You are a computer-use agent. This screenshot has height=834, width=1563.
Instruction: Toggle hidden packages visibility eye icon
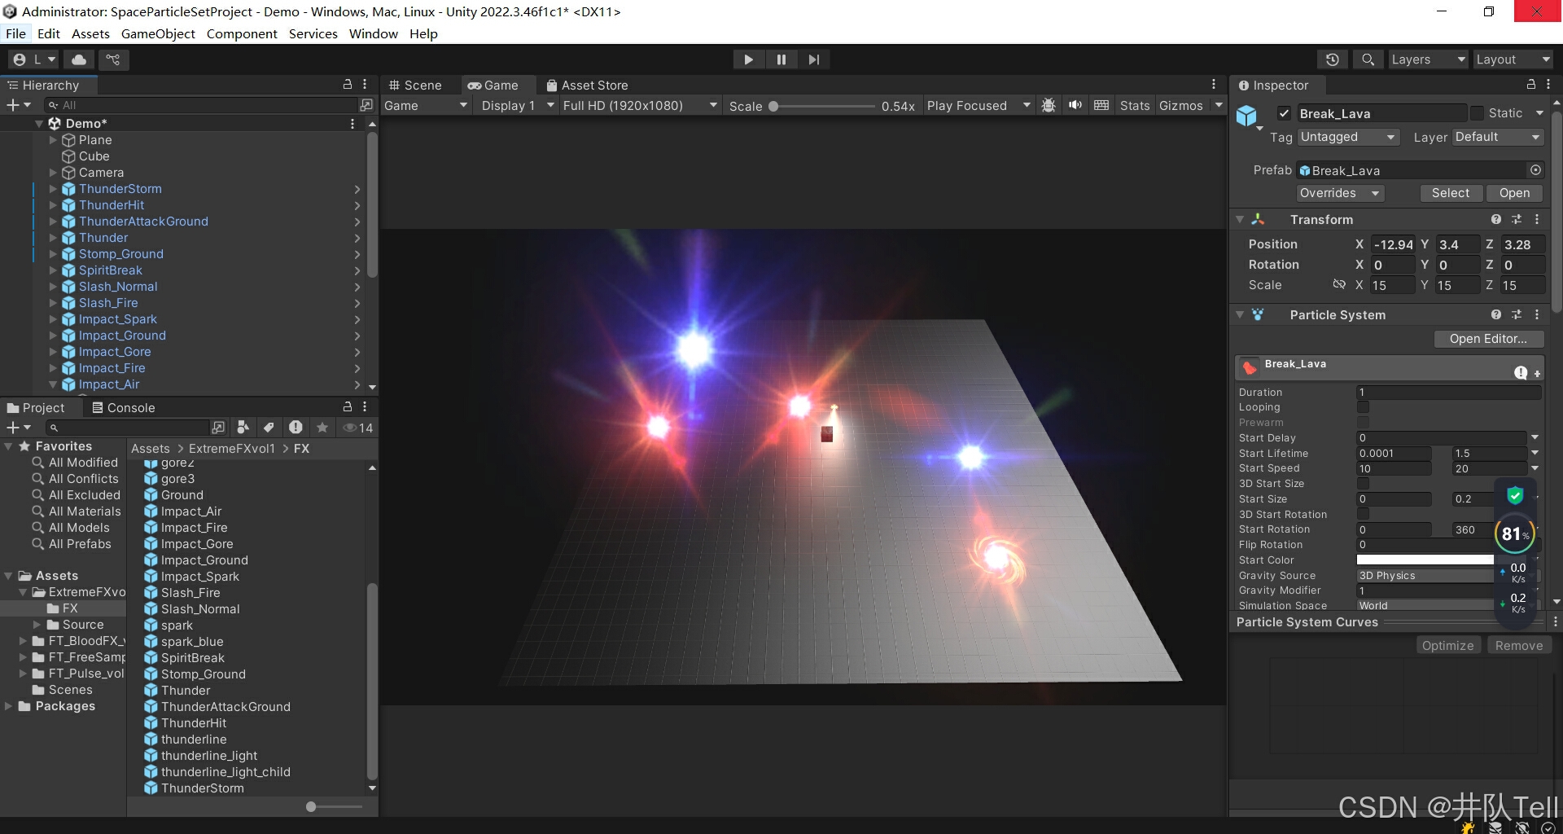pyautogui.click(x=357, y=428)
